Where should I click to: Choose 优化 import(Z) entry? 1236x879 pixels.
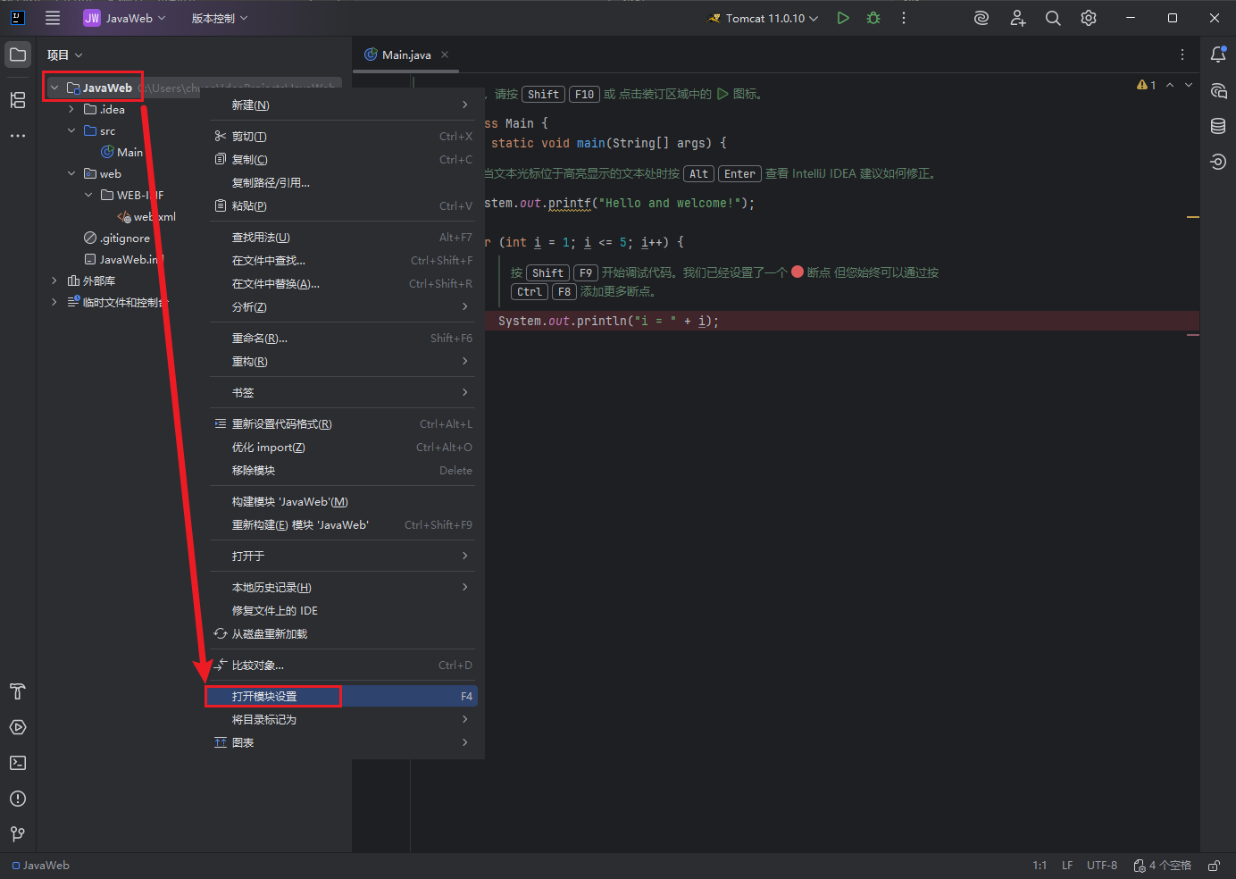coord(344,447)
